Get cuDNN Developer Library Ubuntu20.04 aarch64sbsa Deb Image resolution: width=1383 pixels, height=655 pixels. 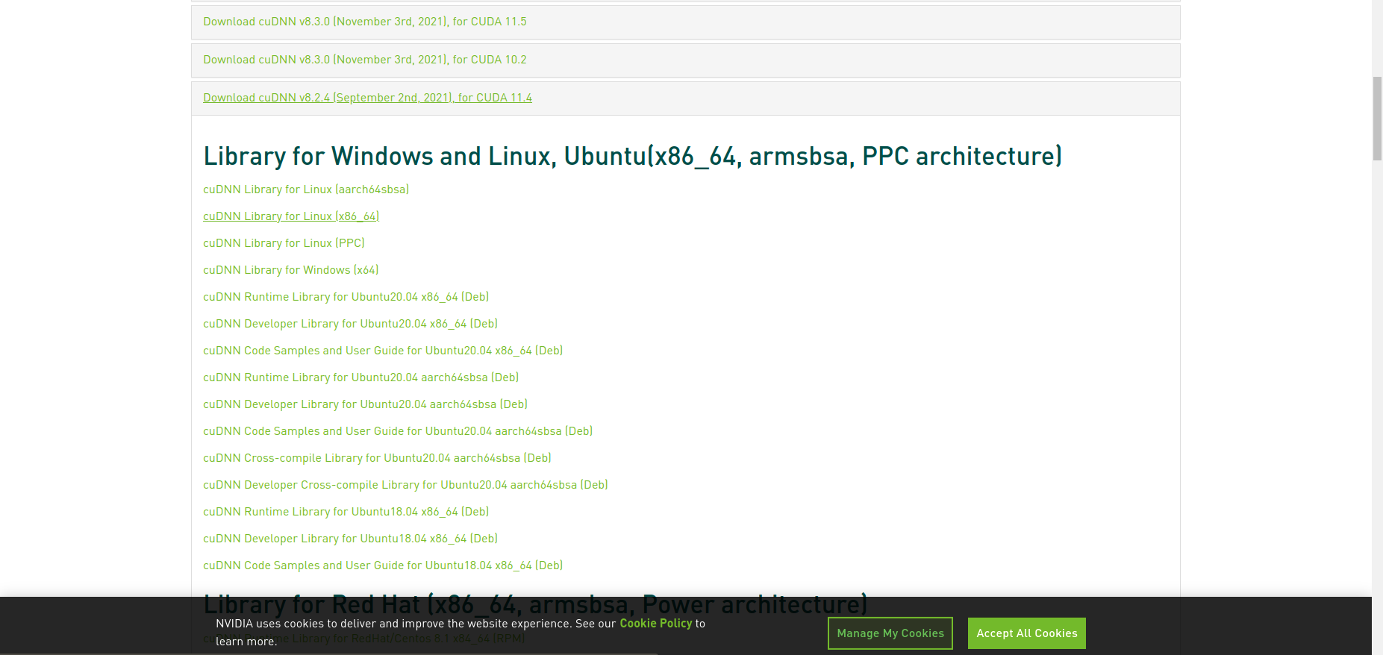point(365,404)
